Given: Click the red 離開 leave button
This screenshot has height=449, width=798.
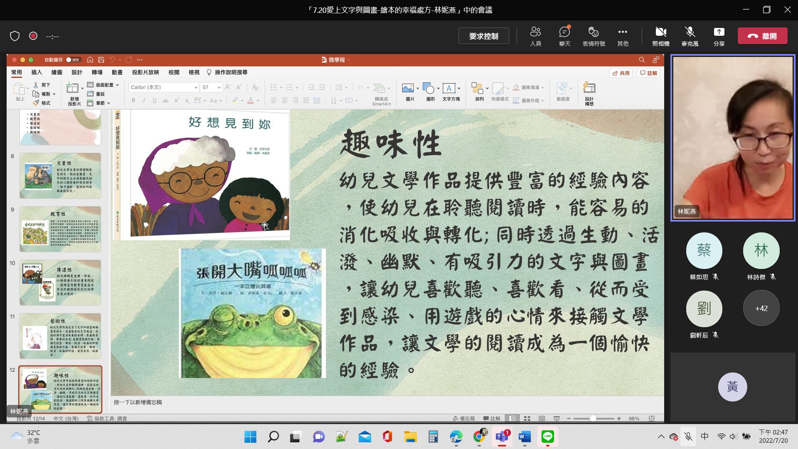Looking at the screenshot, I should coord(762,36).
